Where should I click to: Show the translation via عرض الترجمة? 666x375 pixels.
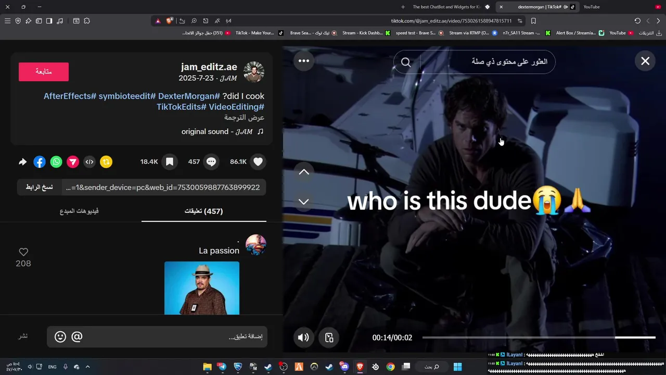click(x=244, y=117)
